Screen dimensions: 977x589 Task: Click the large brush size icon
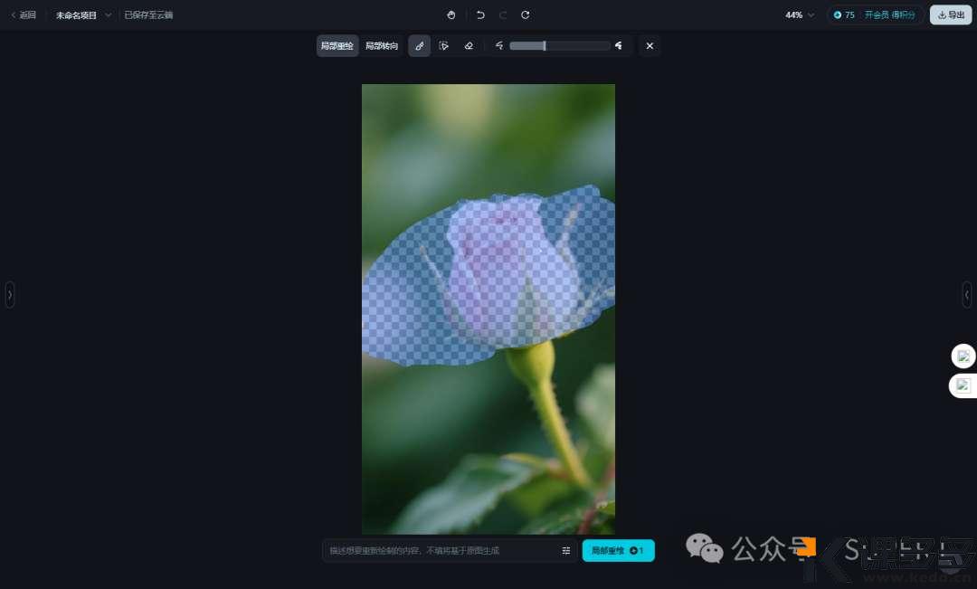(619, 46)
